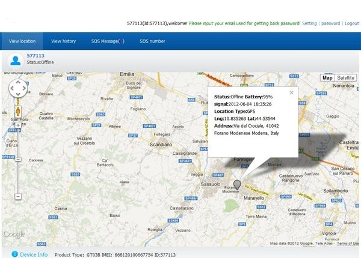Screen dimensions: 361x270
Task: Click the zoom out minus button
Action: 18,196
